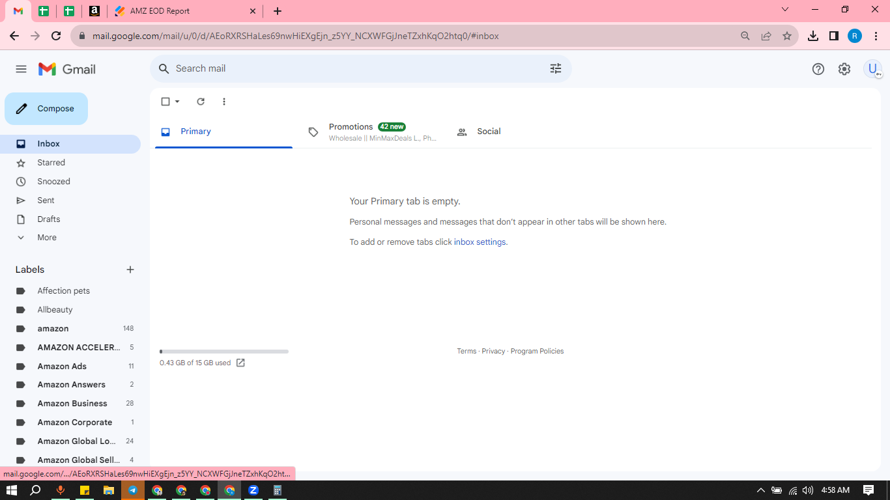The height and width of the screenshot is (500, 890).
Task: Open Chrome tab search chevron
Action: pos(785,10)
